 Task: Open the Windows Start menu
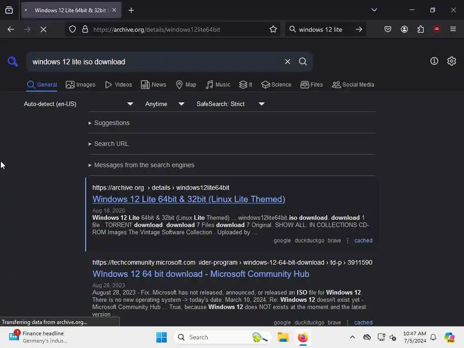click(x=161, y=337)
